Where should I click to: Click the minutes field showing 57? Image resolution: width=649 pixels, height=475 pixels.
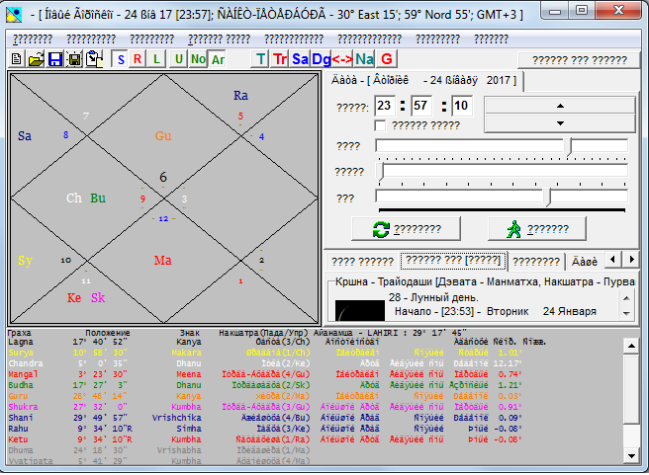coord(420,106)
